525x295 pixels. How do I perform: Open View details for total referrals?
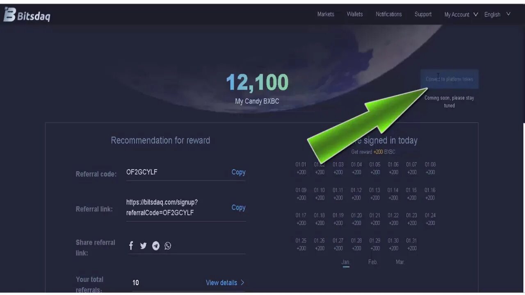(225, 283)
